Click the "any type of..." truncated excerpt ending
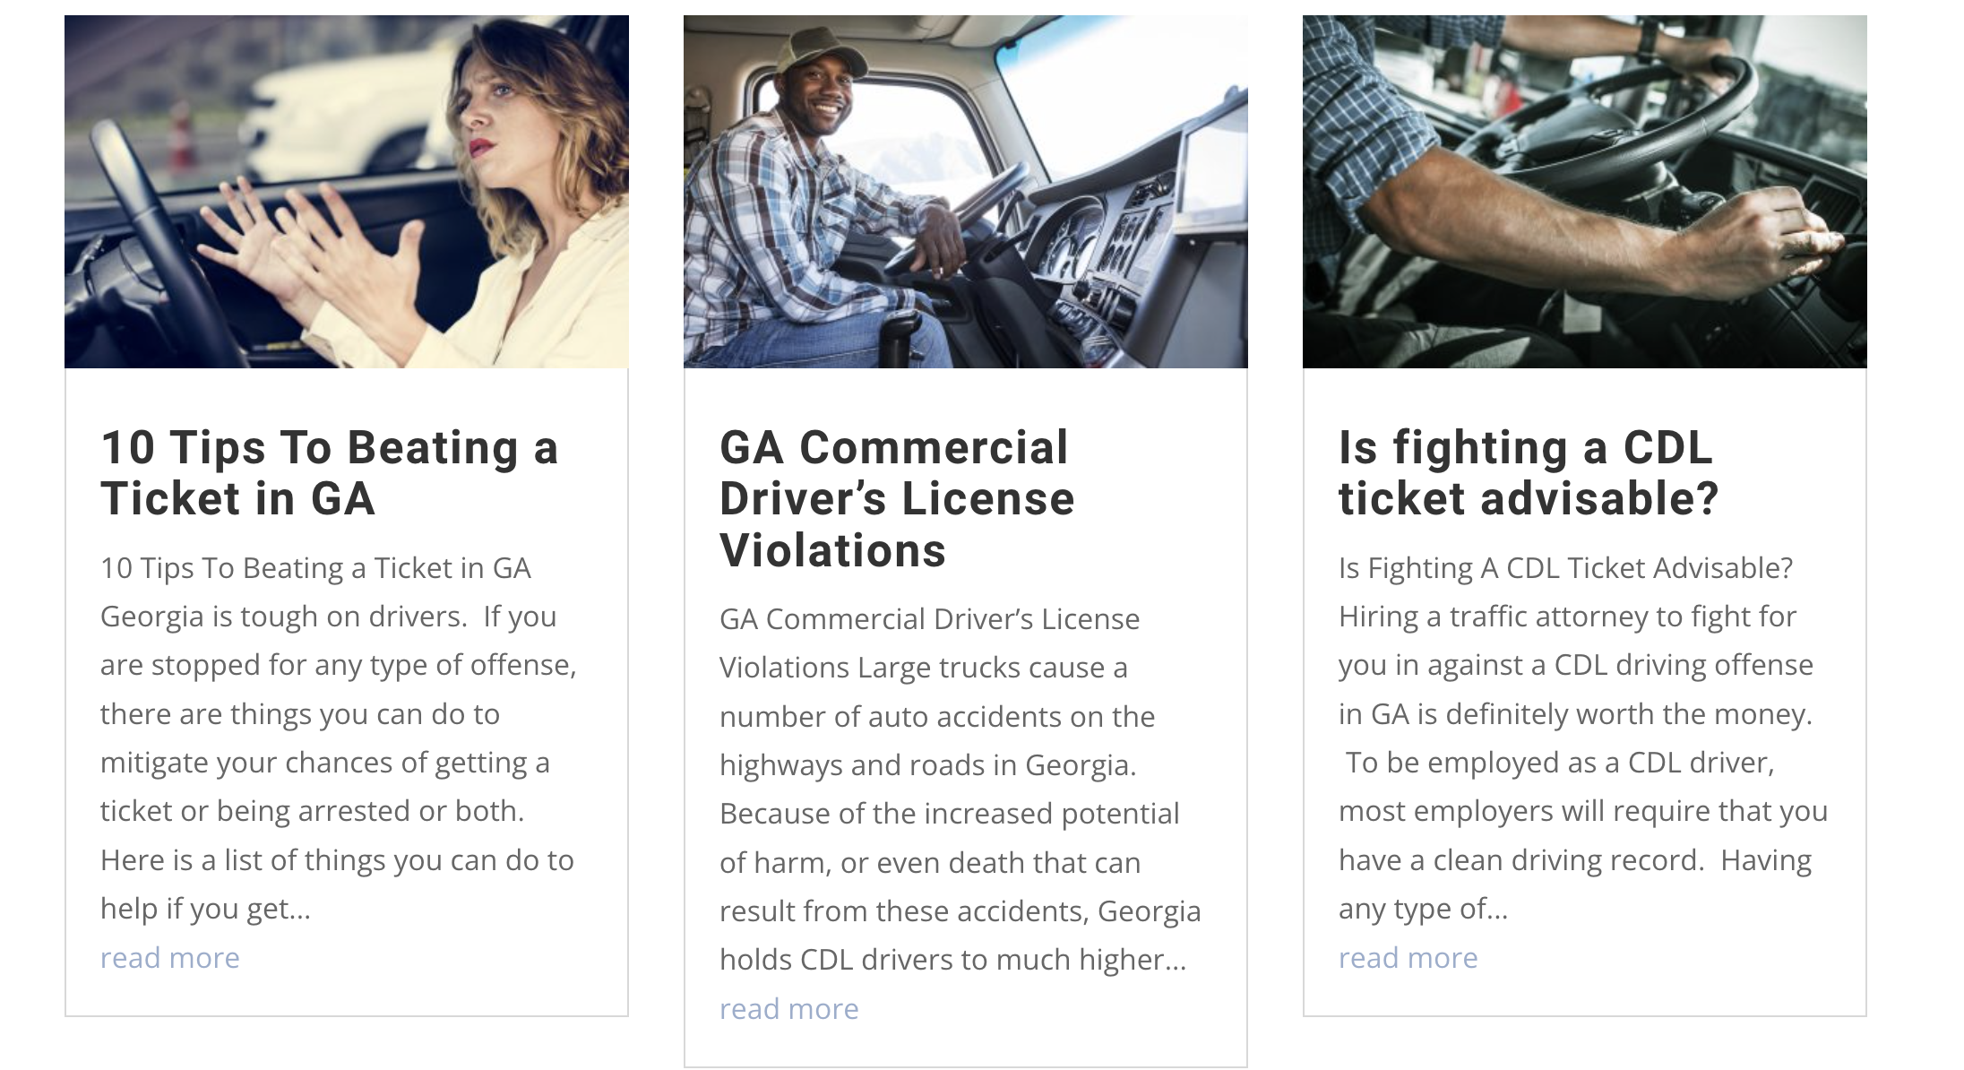Screen dimensions: 1964x1070 click(1423, 909)
